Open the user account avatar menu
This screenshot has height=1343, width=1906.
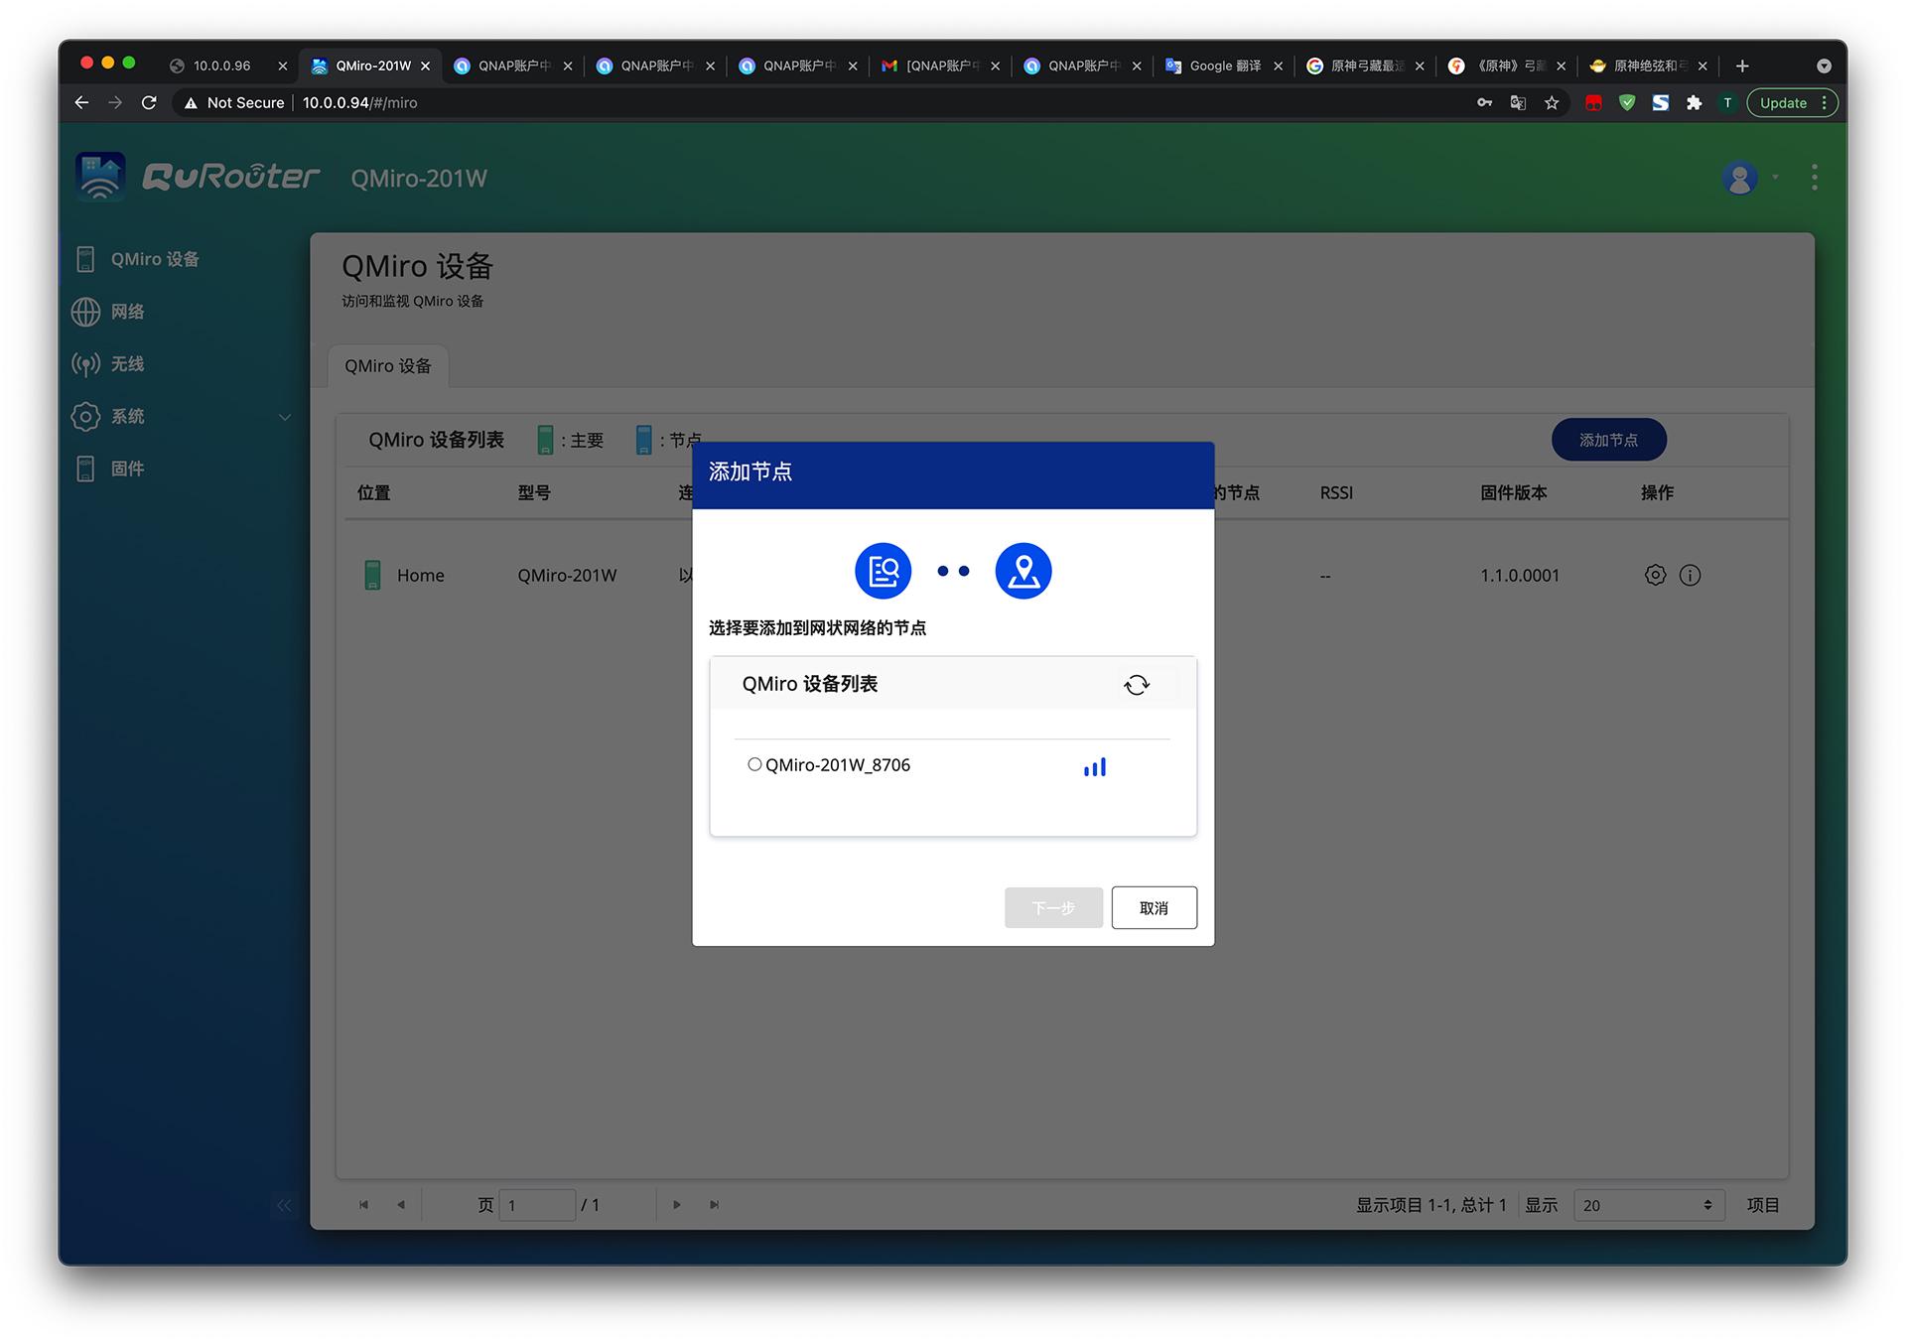[1739, 178]
